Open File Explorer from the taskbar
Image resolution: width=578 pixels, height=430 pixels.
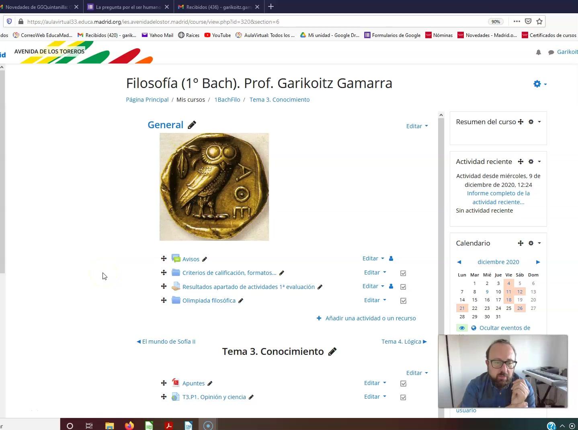pos(109,425)
